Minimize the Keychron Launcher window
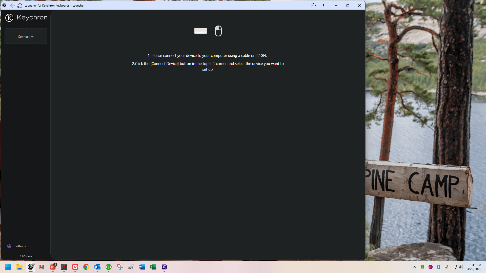 pos(336,6)
